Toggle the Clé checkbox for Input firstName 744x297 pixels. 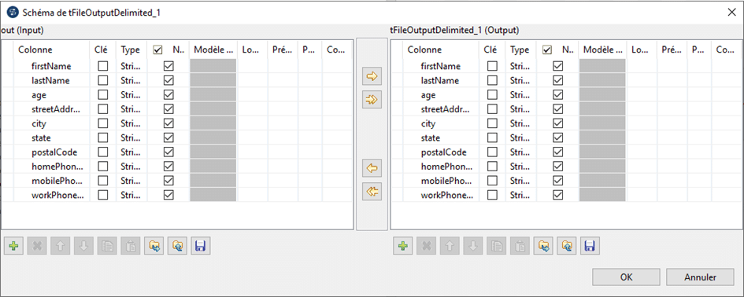point(102,66)
